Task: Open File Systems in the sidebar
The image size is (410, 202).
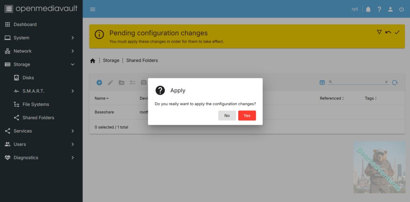Action: click(x=36, y=104)
